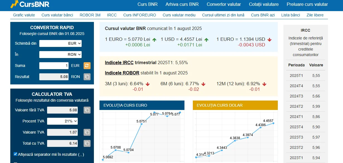The image size is (343, 163).
Task: Open the IRCC submenu link
Action: (x=112, y=15)
